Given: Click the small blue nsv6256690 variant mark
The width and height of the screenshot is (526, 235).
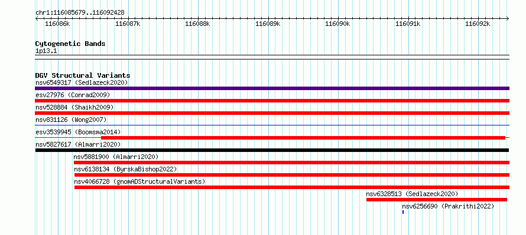Looking at the screenshot, I should pos(403,212).
